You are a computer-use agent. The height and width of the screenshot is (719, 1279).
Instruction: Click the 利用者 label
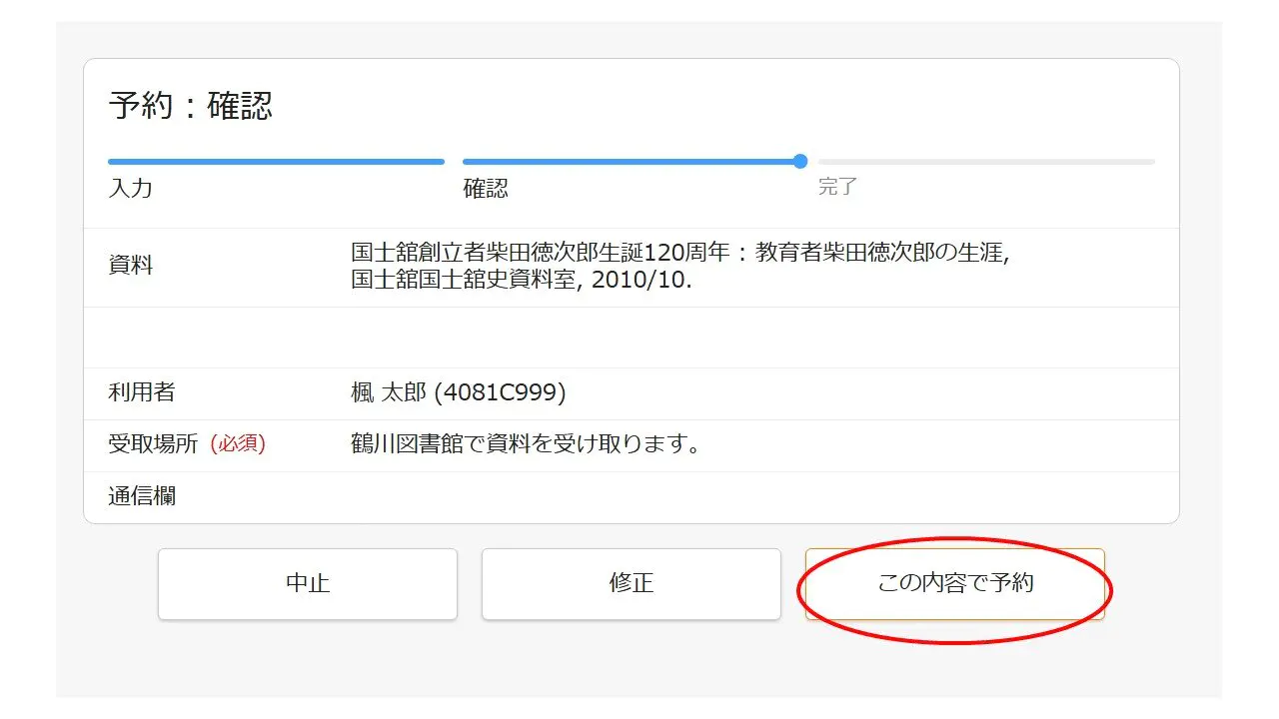tap(142, 392)
